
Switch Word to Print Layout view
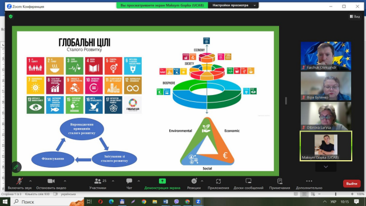point(304,194)
